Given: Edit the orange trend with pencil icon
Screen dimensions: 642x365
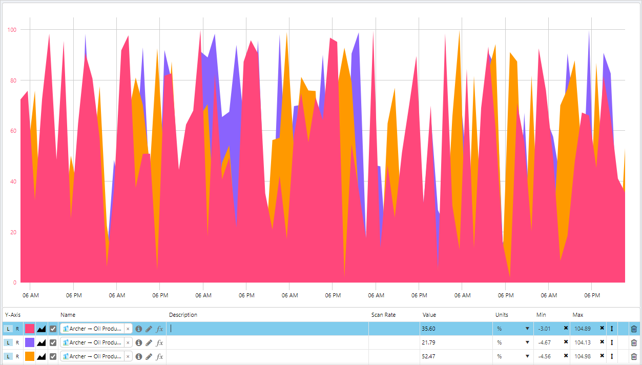Looking at the screenshot, I should pyautogui.click(x=149, y=356).
